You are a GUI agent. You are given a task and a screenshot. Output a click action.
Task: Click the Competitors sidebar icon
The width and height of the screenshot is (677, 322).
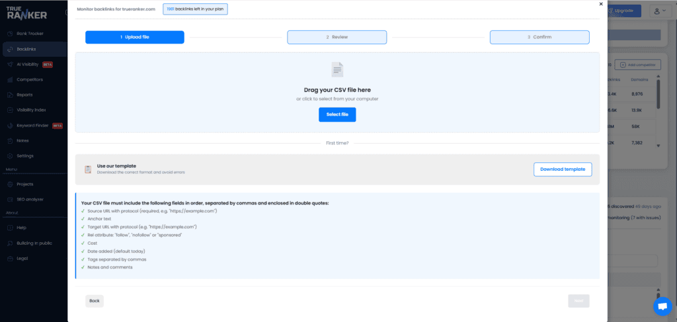10,80
